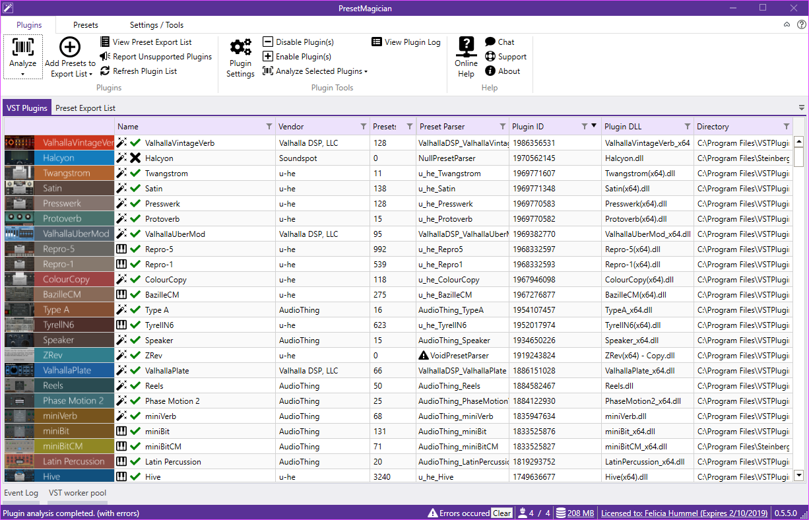The width and height of the screenshot is (809, 520).
Task: Switch to the Plugins ribbon tab
Action: [29, 25]
